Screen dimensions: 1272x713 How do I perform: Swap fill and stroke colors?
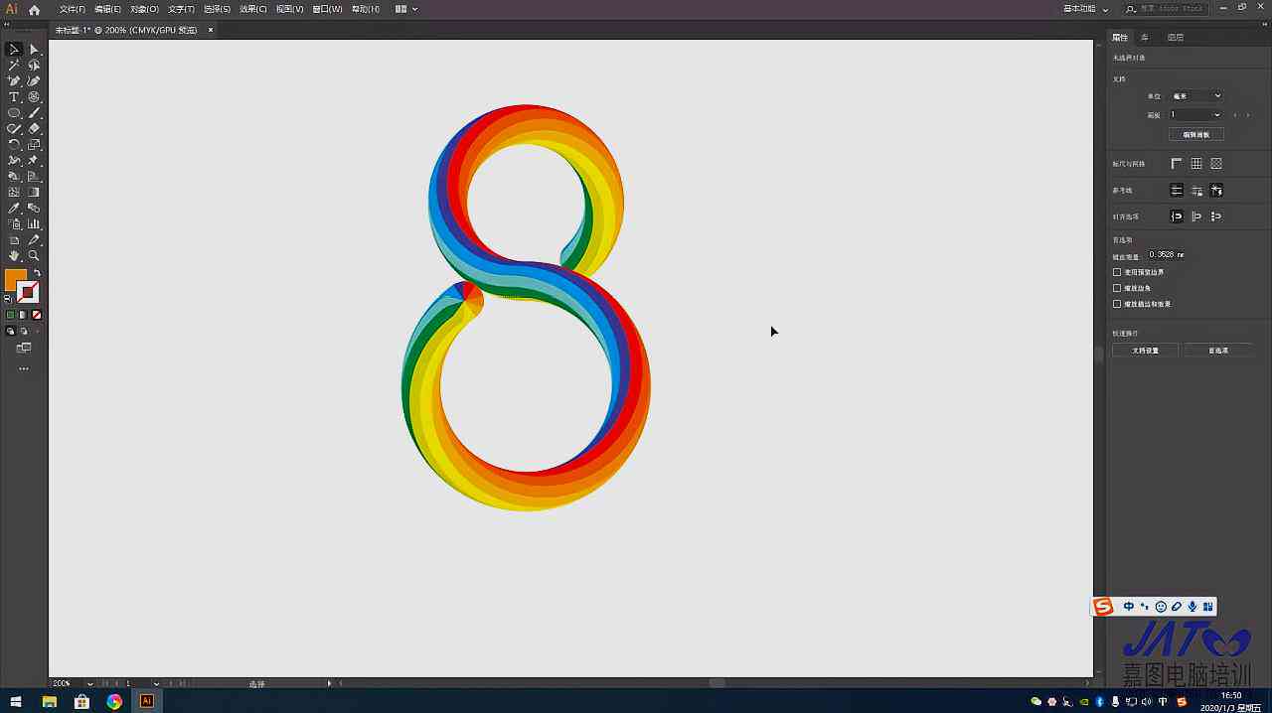(x=38, y=273)
